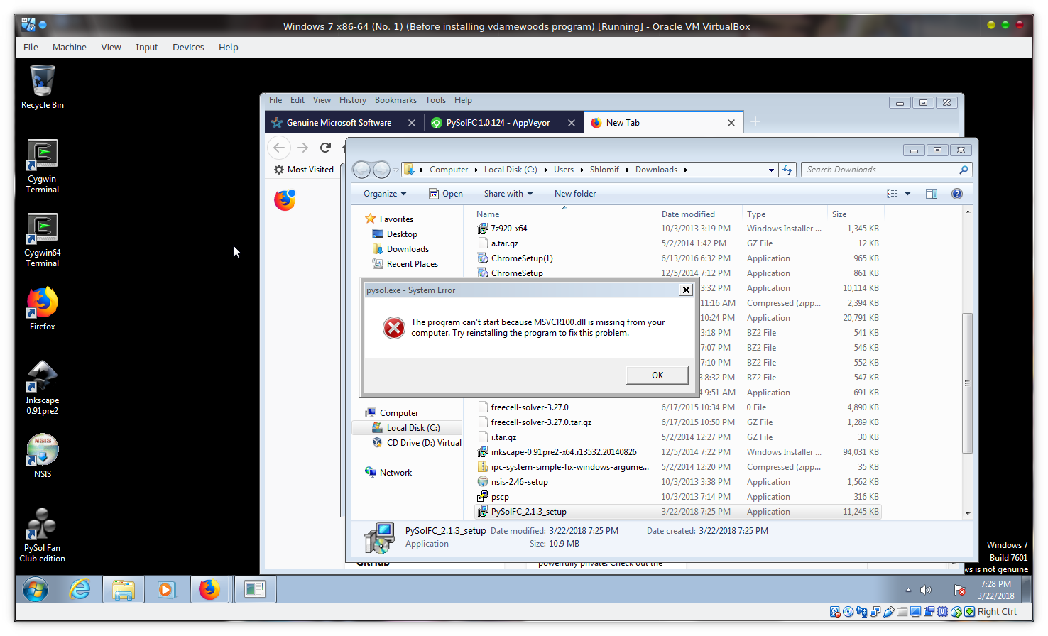Switch to Firefox taskbar button

click(x=209, y=589)
